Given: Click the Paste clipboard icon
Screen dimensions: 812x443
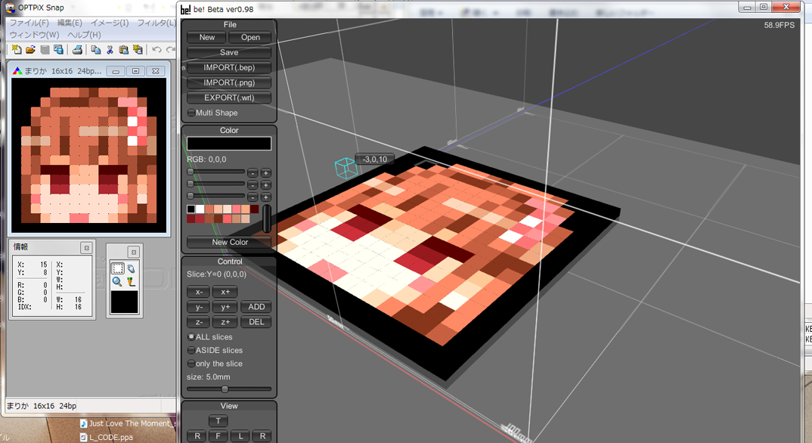Looking at the screenshot, I should 123,50.
